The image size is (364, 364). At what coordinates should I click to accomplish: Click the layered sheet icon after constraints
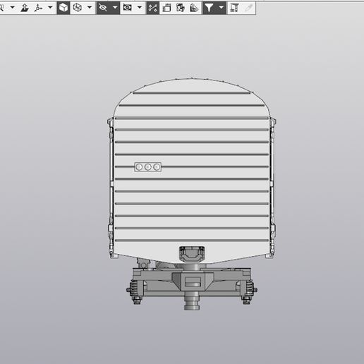(x=166, y=8)
